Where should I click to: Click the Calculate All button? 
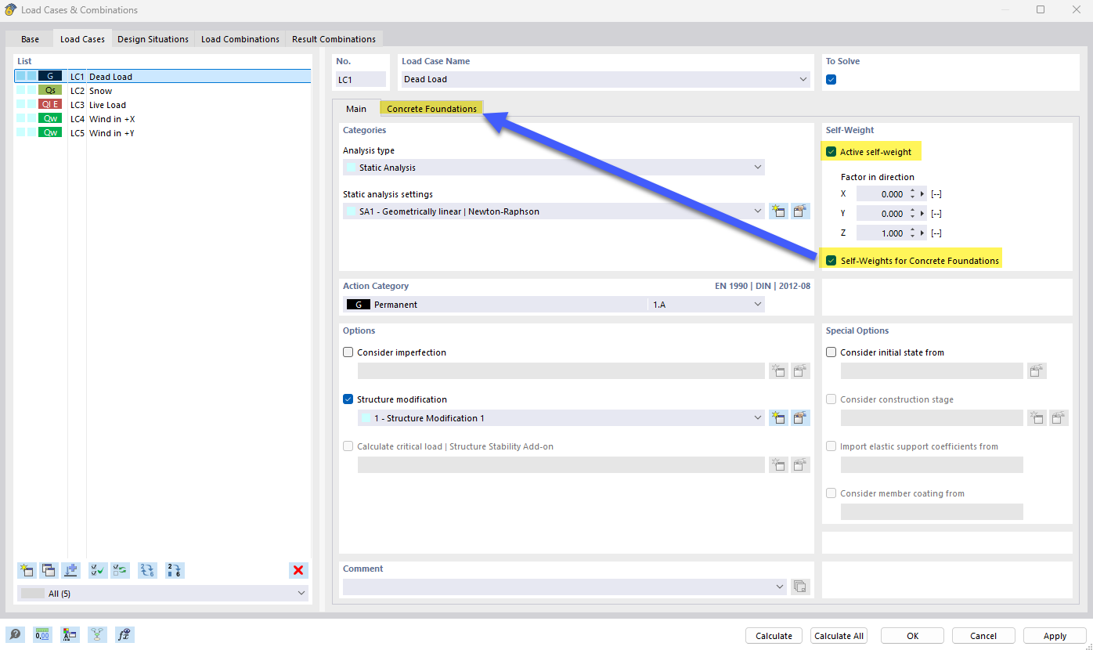point(839,636)
